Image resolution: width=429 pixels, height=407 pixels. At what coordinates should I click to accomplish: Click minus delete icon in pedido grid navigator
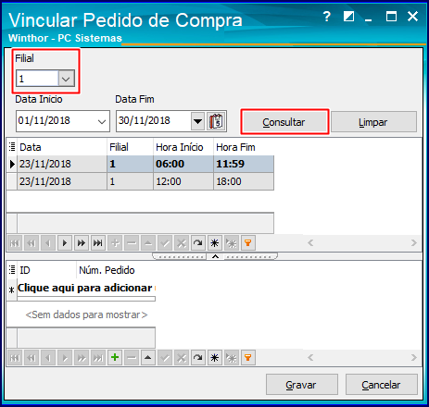tap(132, 357)
